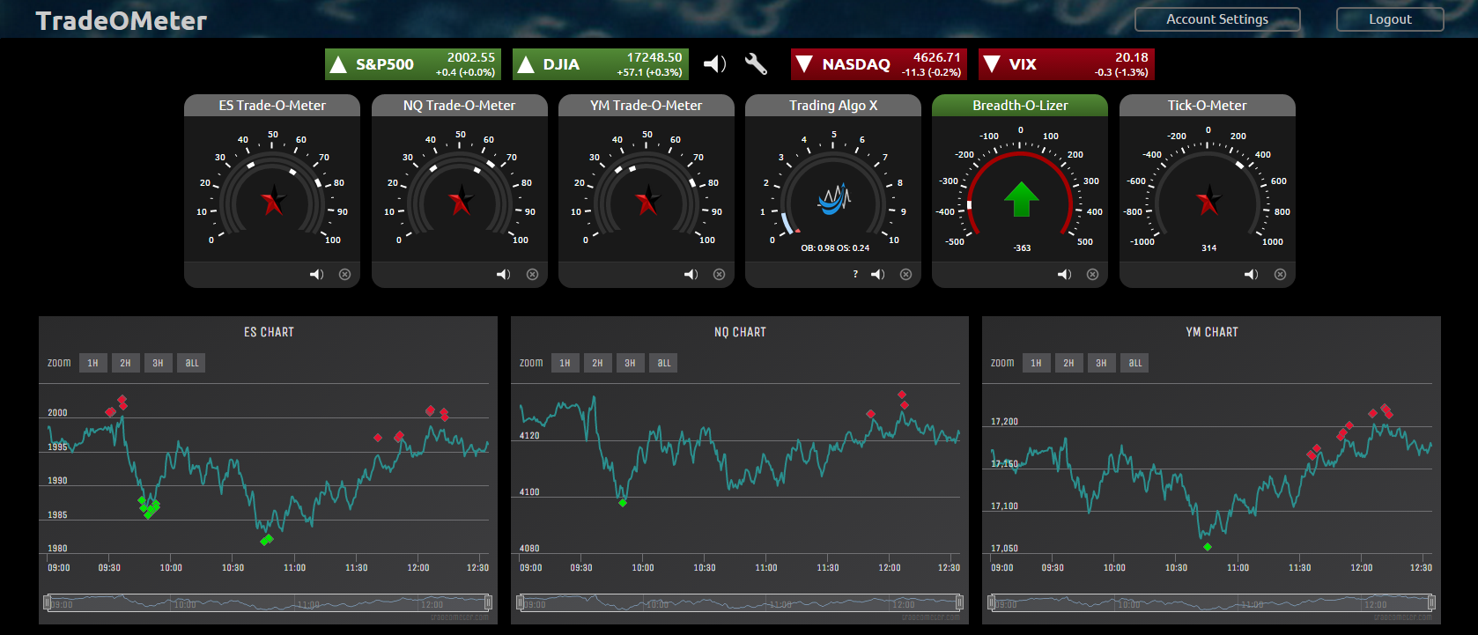This screenshot has width=1478, height=635.
Task: Click the YM Trade-O-Meter speaker icon
Action: pos(691,275)
